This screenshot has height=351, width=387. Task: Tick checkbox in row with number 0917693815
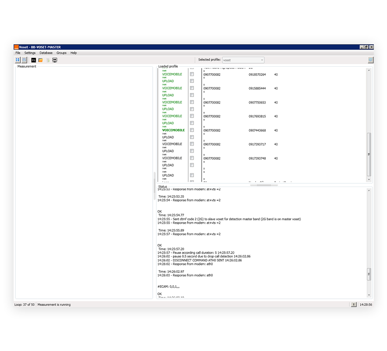[192, 116]
